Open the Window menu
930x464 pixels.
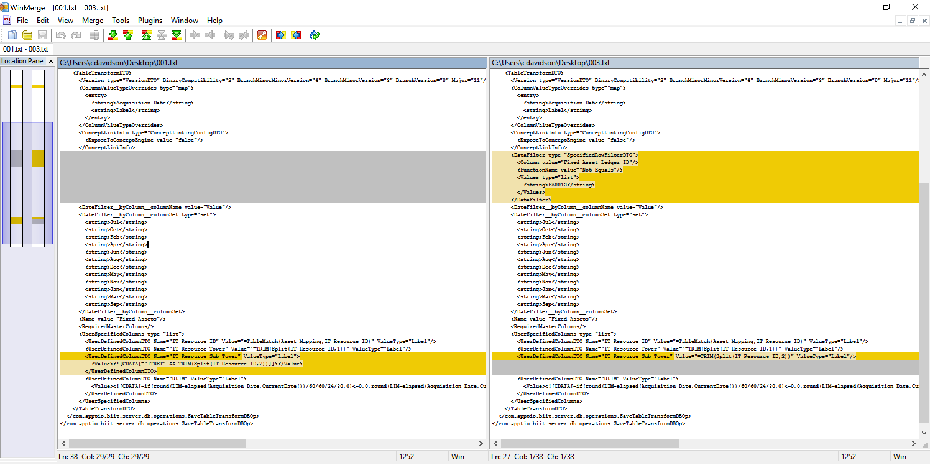click(185, 20)
